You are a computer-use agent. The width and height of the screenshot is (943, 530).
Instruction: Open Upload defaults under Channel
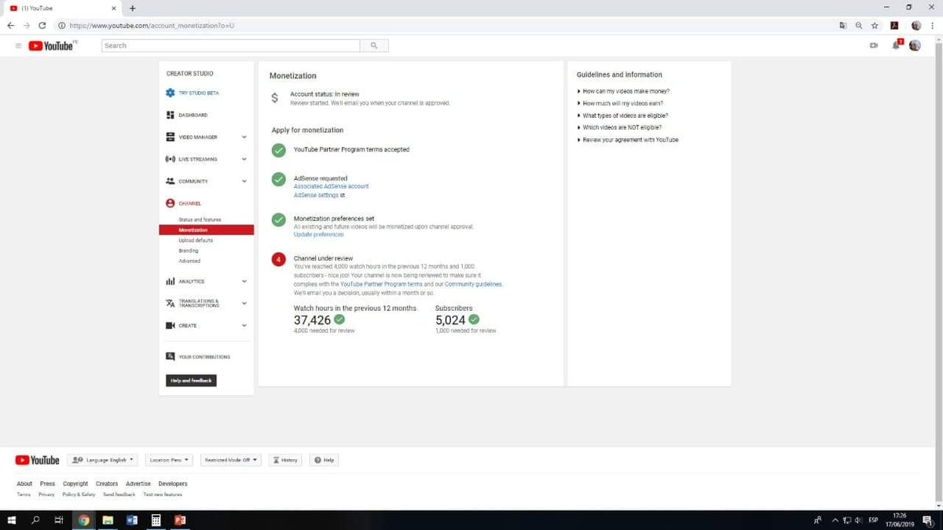pos(196,240)
